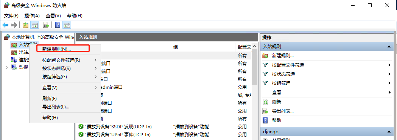Click the 按组筛选 action text

(x=281, y=83)
